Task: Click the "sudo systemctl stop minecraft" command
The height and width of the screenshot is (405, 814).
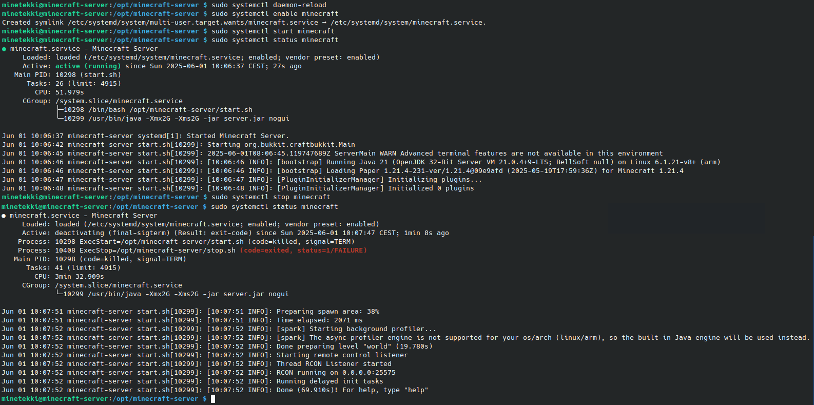Action: [x=271, y=197]
